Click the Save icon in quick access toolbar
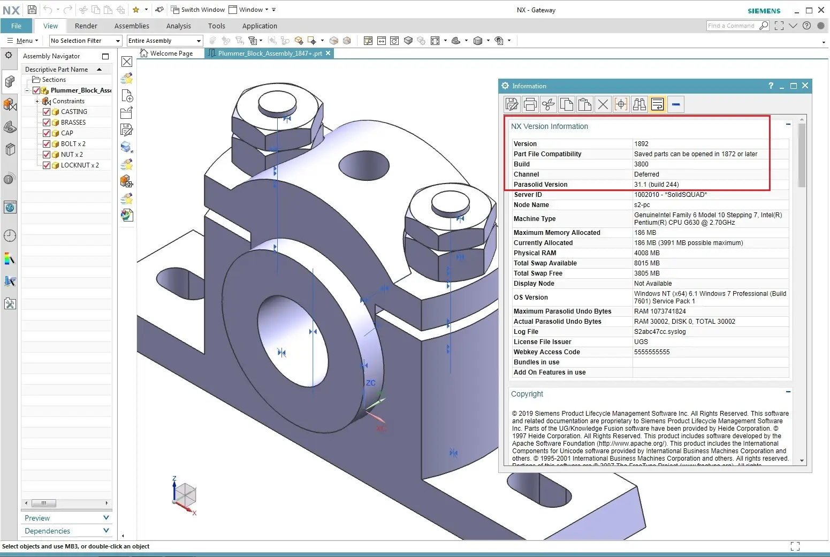 pyautogui.click(x=32, y=9)
